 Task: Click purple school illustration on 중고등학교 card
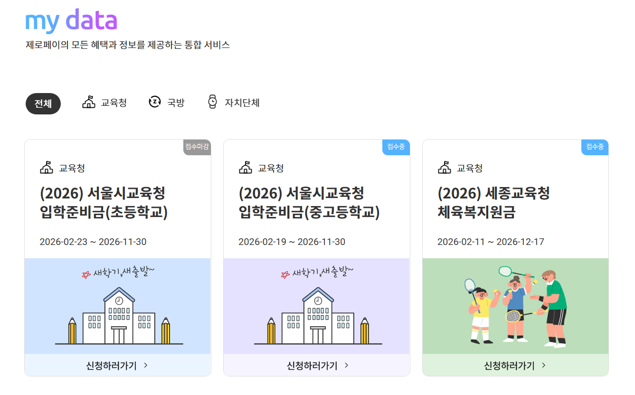click(x=317, y=306)
